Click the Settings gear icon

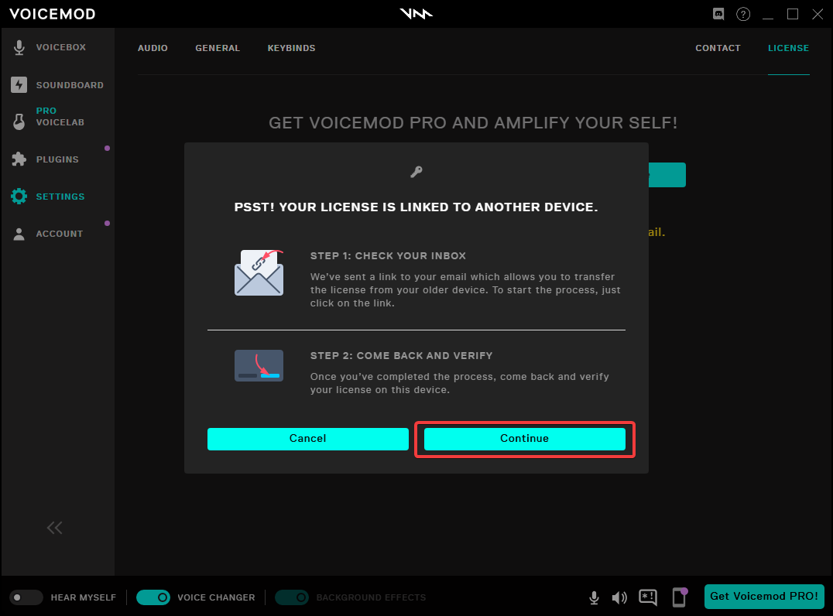(x=19, y=197)
